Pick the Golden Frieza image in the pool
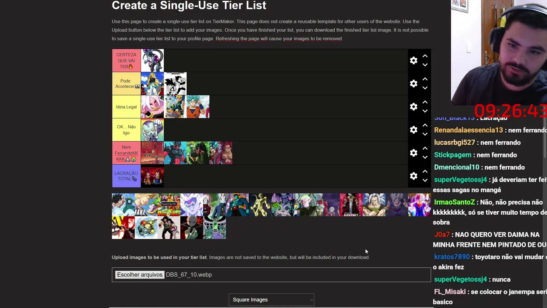This screenshot has width=547, height=308. pos(260,205)
